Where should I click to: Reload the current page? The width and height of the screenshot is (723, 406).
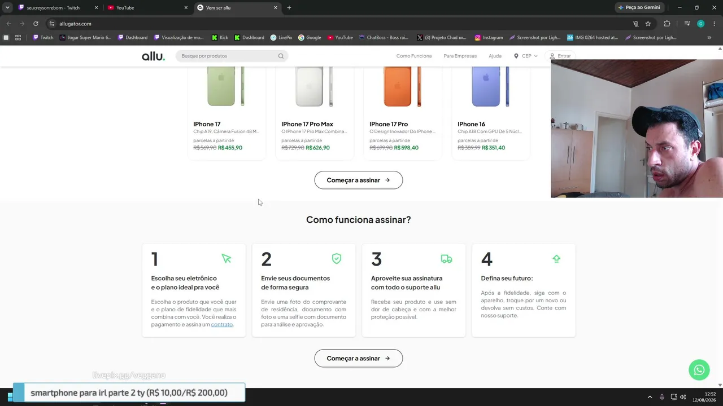(36, 24)
